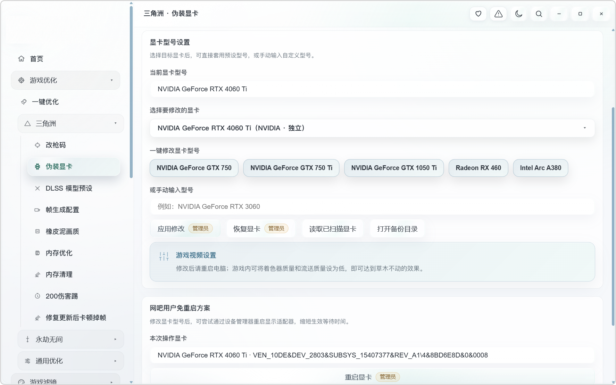The height and width of the screenshot is (385, 616).
Task: Open 橡皮泥画质 page
Action: (x=62, y=231)
